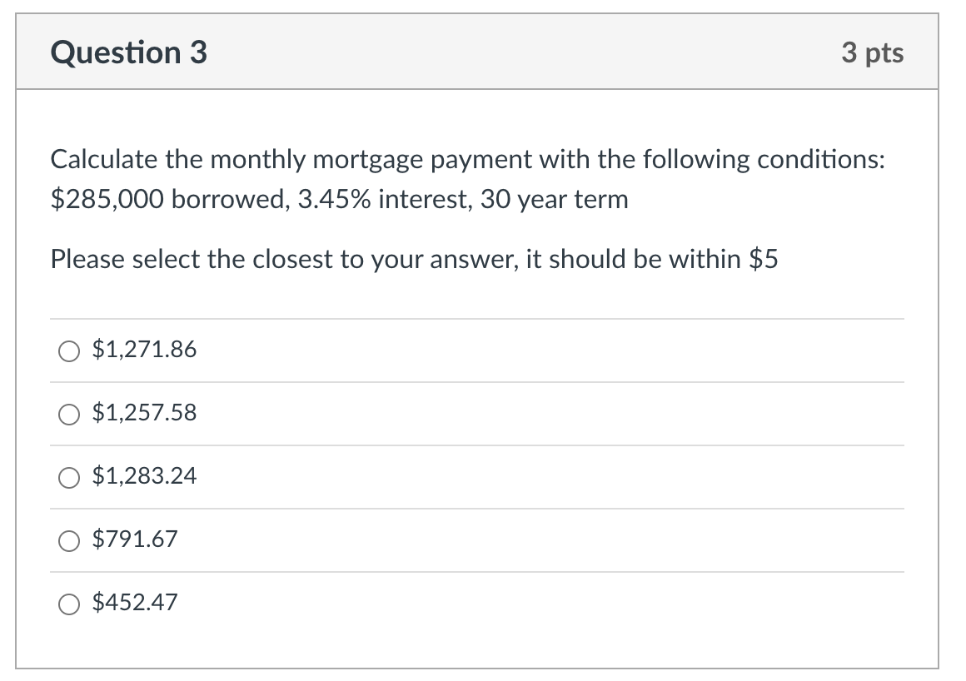
Task: Select the $1,257.58 radio button
Action: pyautogui.click(x=68, y=415)
